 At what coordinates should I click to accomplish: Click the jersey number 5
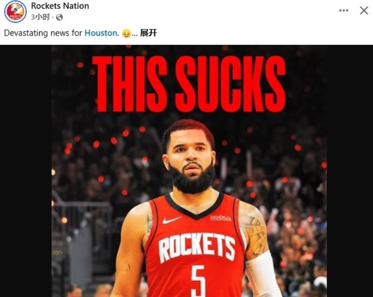tap(198, 281)
